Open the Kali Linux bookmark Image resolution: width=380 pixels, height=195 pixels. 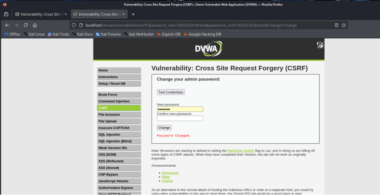pyautogui.click(x=34, y=34)
